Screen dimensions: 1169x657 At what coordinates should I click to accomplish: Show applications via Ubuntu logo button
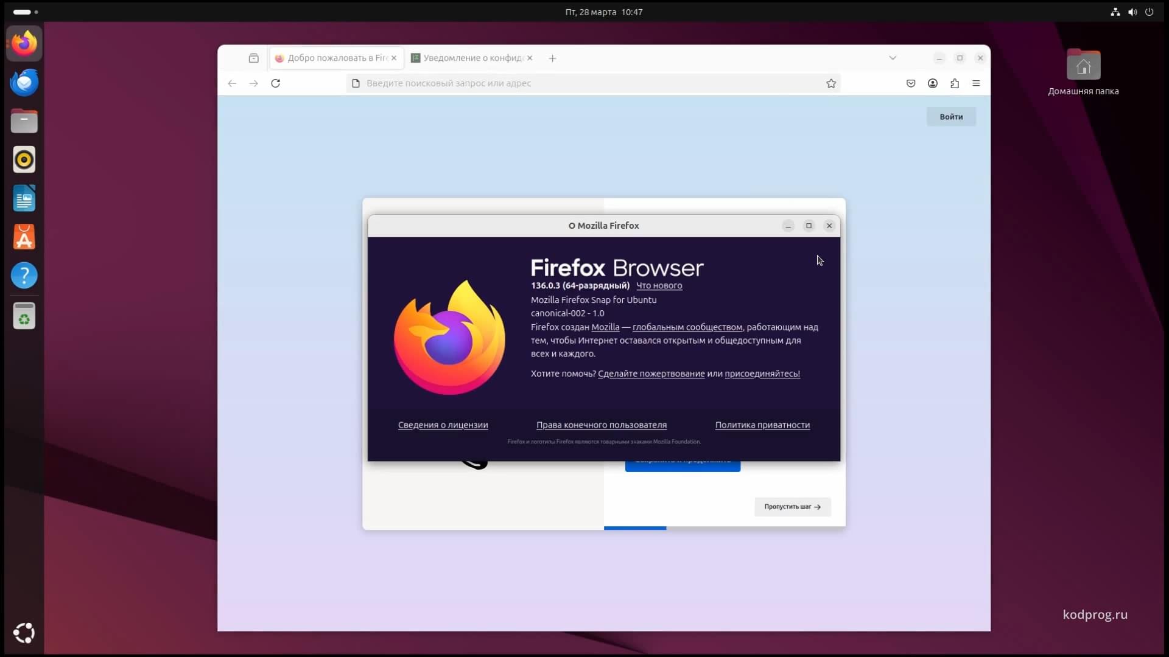pyautogui.click(x=24, y=633)
